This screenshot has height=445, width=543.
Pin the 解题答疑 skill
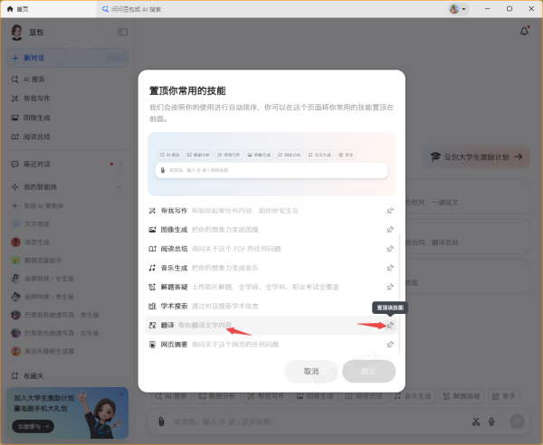tap(390, 287)
